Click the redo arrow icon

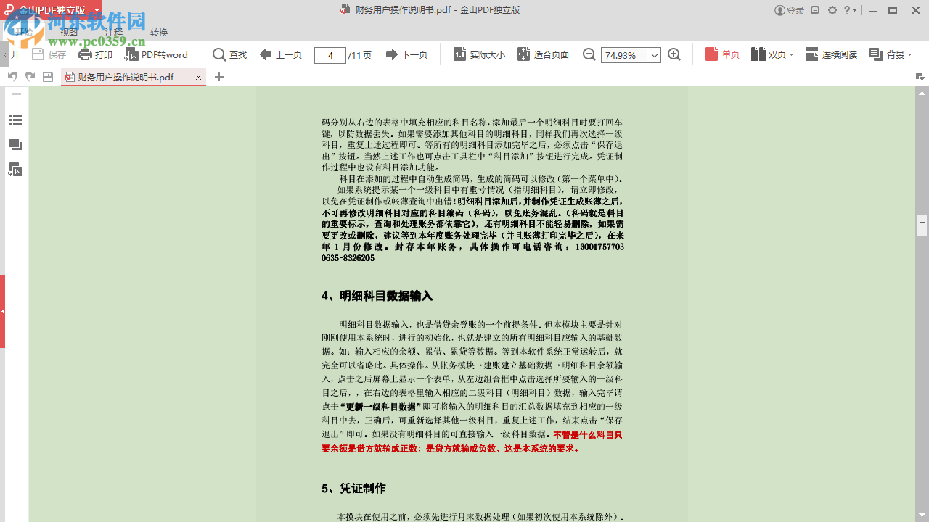pyautogui.click(x=29, y=75)
